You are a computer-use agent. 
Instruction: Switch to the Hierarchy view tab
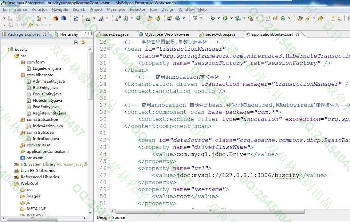[67, 34]
